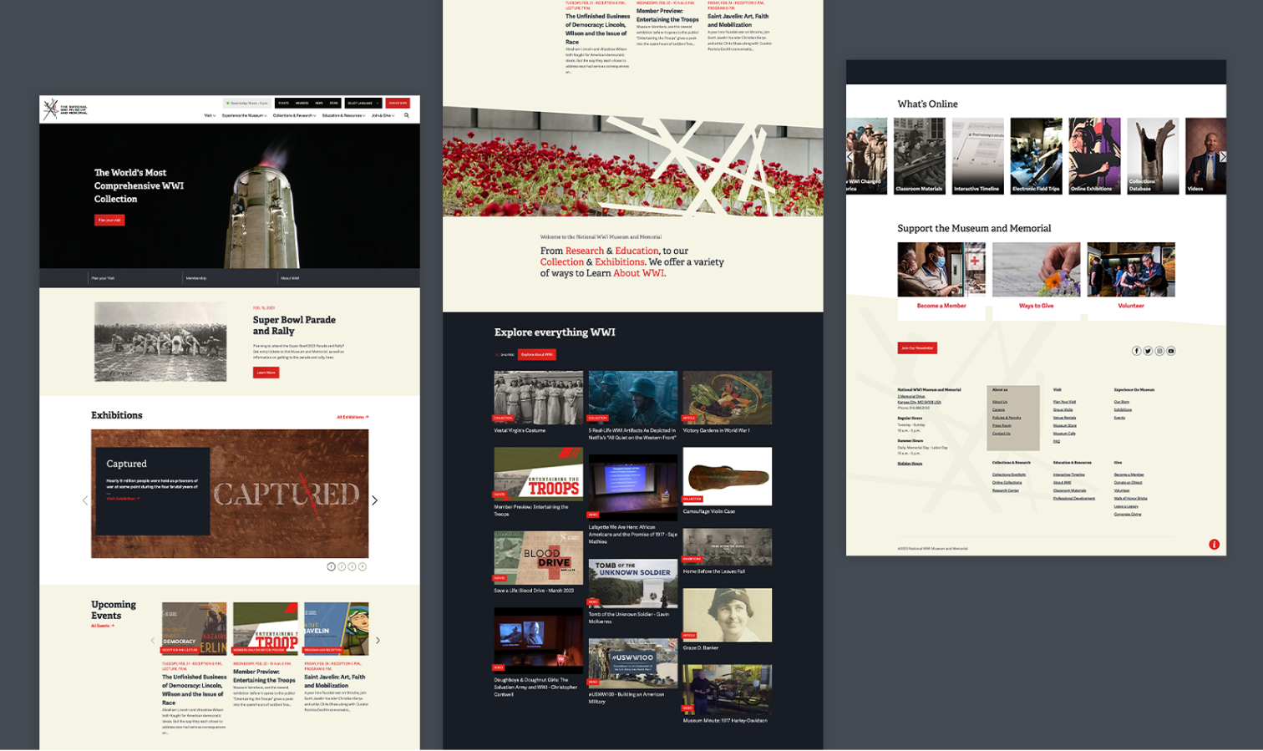Select Plan your Visit hero tab
The image size is (1263, 751).
click(x=103, y=278)
